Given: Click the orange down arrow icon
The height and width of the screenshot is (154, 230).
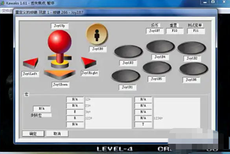Looking at the screenshot, I should point(60,75).
